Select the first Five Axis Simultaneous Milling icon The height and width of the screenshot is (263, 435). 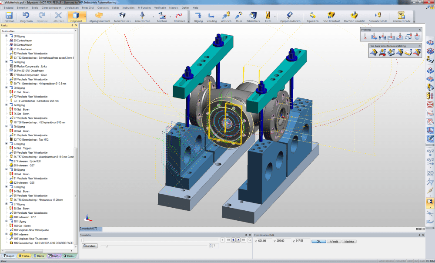pos(374,53)
